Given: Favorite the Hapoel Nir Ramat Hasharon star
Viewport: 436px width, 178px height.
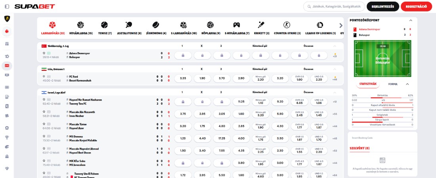Looking at the screenshot, I should 44,99.
